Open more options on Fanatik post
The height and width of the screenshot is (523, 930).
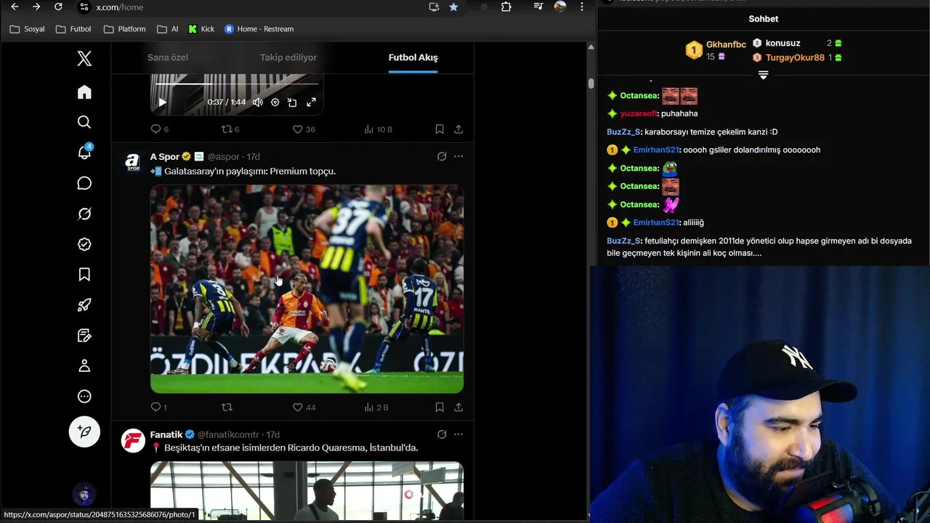coord(458,434)
